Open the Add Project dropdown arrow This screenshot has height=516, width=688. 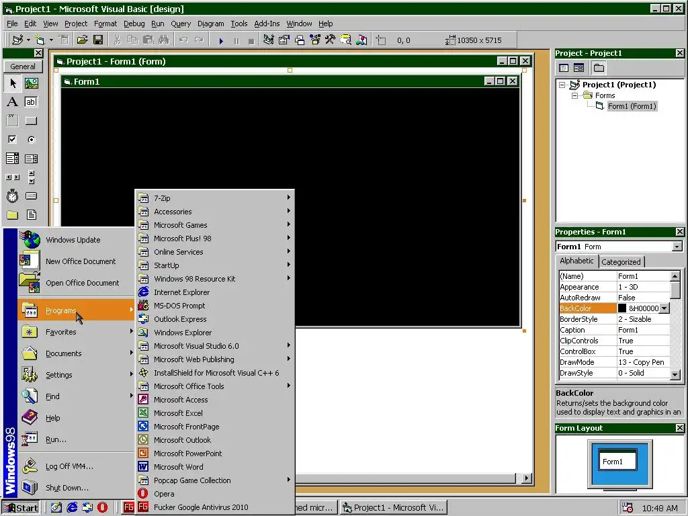28,40
